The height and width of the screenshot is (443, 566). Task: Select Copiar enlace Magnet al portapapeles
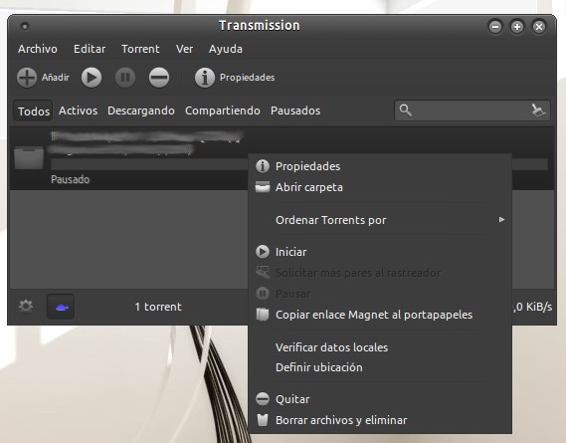coord(380,315)
